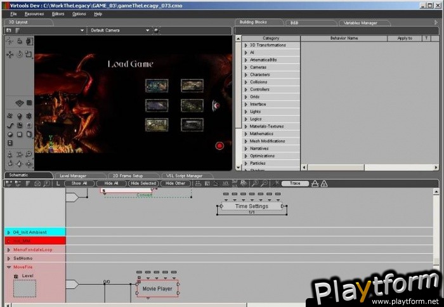Click the Building Blocks horizontal scrollbar thumb
444x307 pixels.
pos(336,167)
